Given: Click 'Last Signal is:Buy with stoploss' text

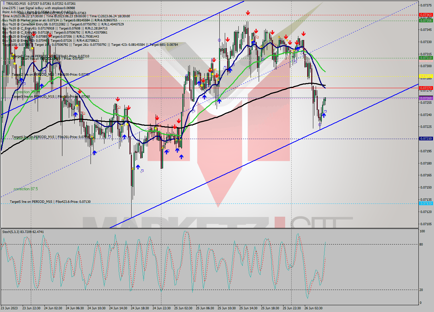Looking at the screenshot, I should [x=46, y=7].
